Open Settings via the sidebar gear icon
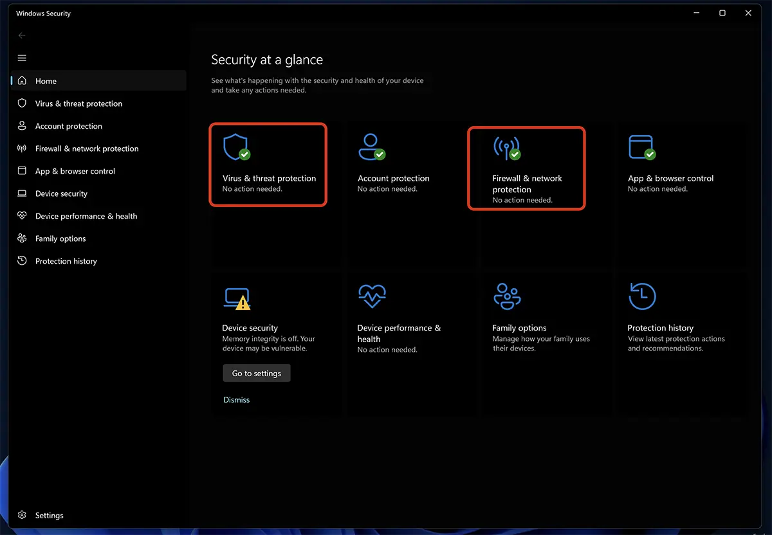772x535 pixels. 23,515
